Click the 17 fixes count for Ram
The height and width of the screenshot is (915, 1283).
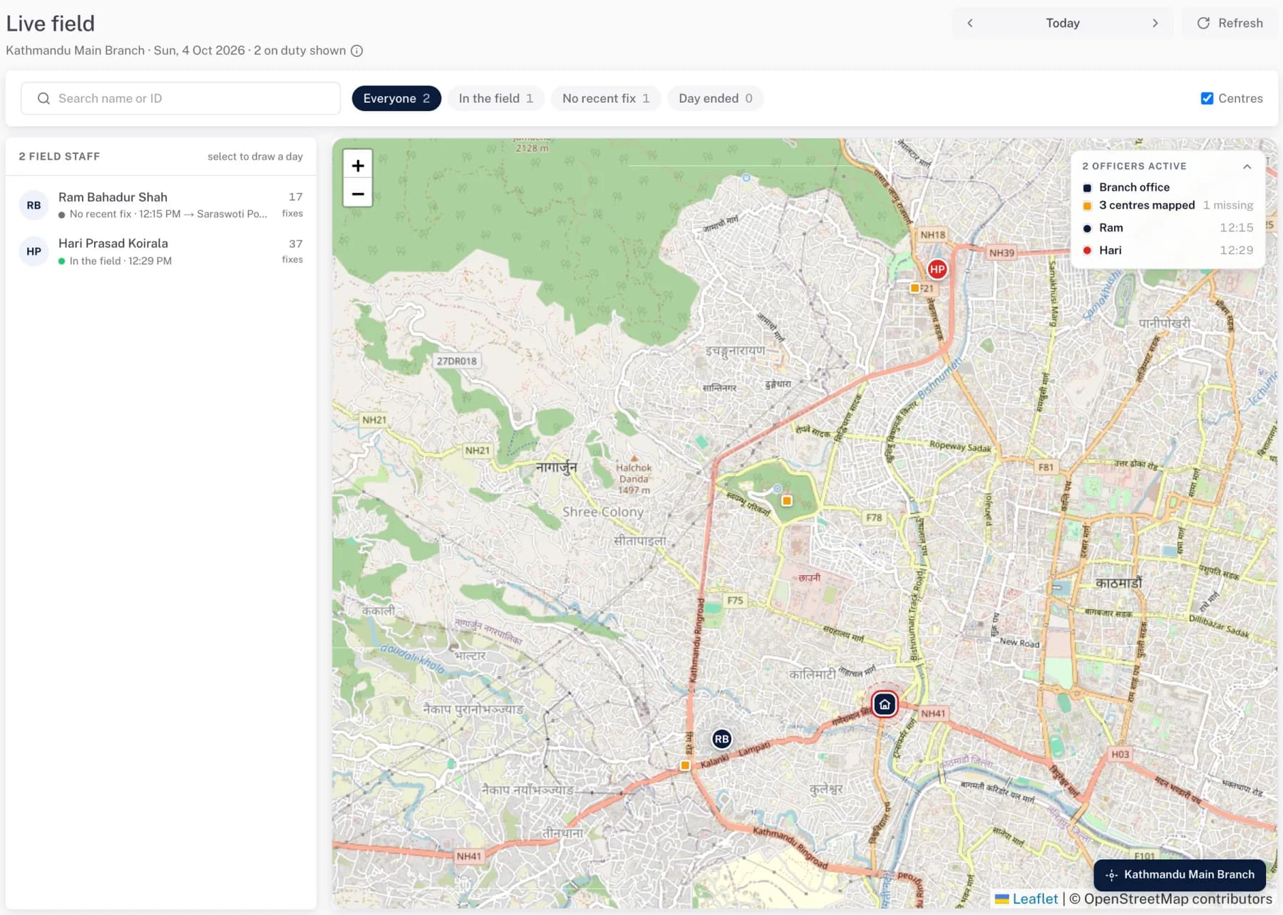click(x=292, y=205)
